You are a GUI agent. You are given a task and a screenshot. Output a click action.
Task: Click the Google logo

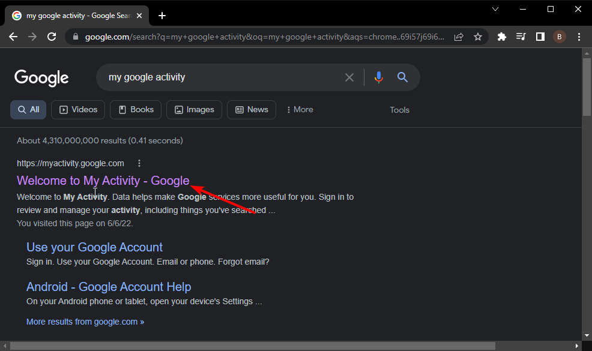[x=41, y=78]
